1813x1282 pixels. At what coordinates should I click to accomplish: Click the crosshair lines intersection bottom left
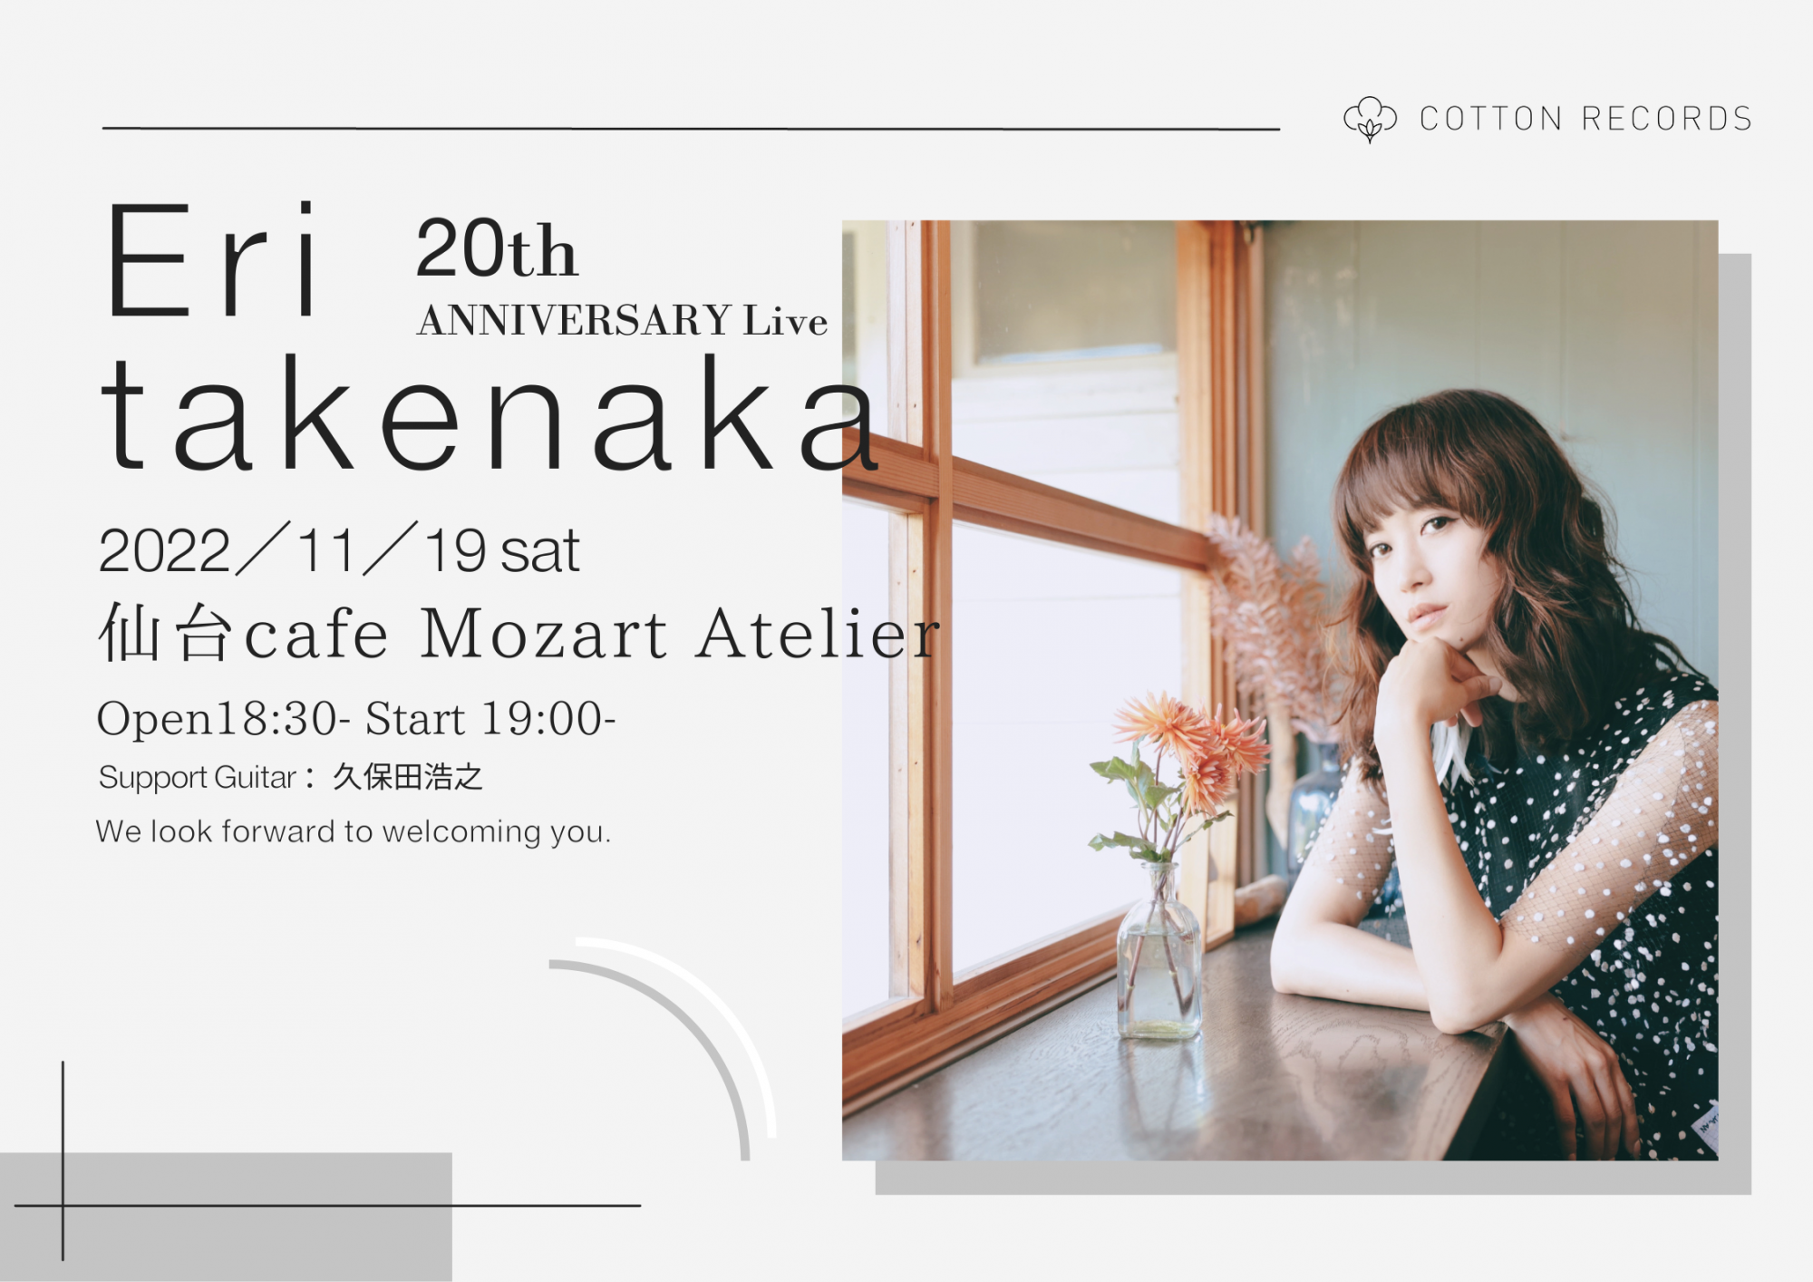(x=63, y=1206)
